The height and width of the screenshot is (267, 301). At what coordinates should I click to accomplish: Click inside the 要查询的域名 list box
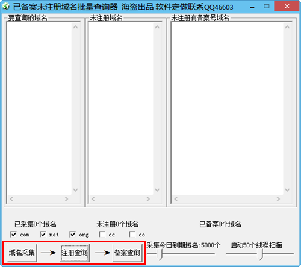tap(39, 108)
